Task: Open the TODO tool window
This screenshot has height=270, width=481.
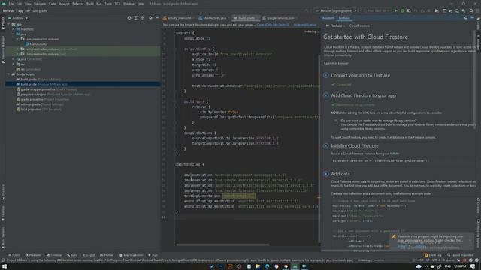Action: coord(14,255)
